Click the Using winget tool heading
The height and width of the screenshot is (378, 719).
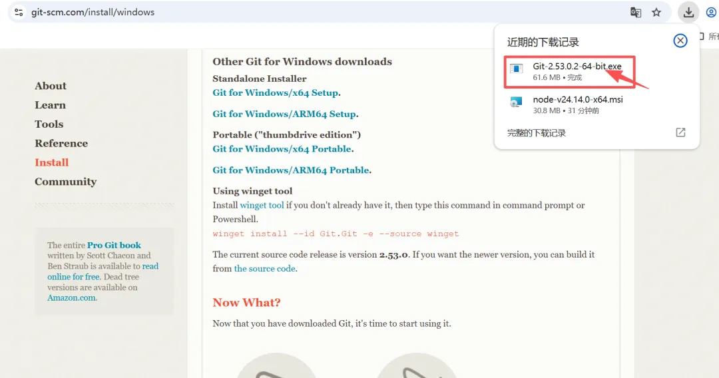[x=252, y=191]
